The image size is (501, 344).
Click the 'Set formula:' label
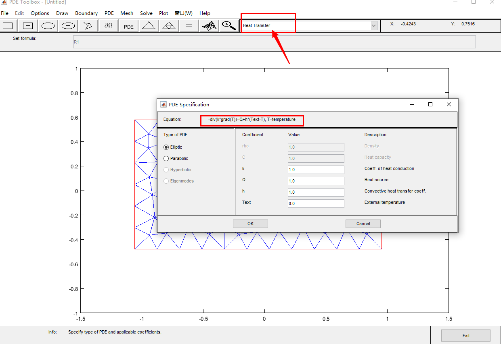[x=25, y=39]
